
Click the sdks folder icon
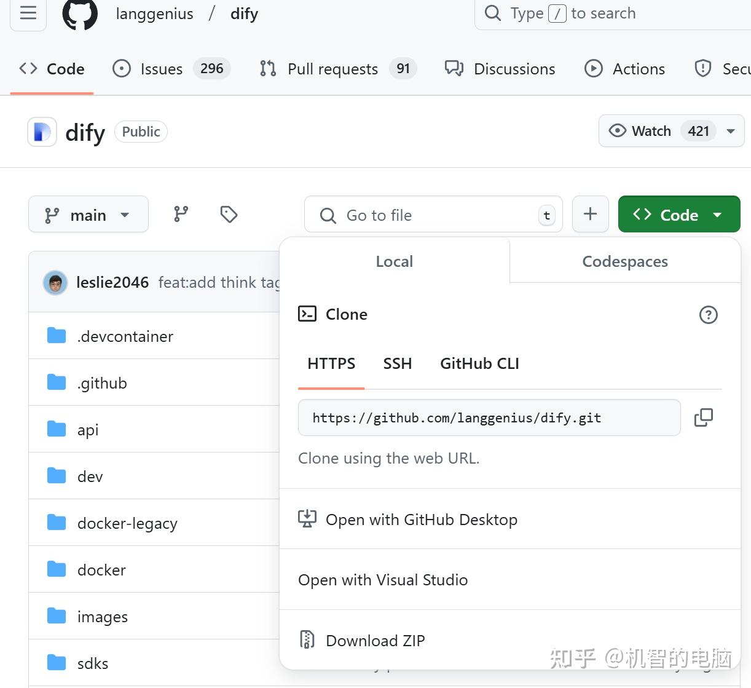pyautogui.click(x=57, y=663)
